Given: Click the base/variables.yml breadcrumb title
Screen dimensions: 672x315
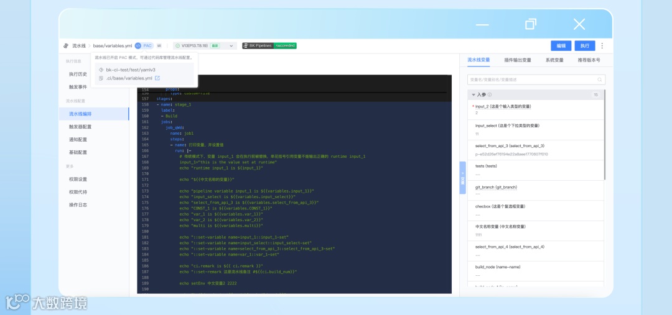Looking at the screenshot, I should click(112, 46).
